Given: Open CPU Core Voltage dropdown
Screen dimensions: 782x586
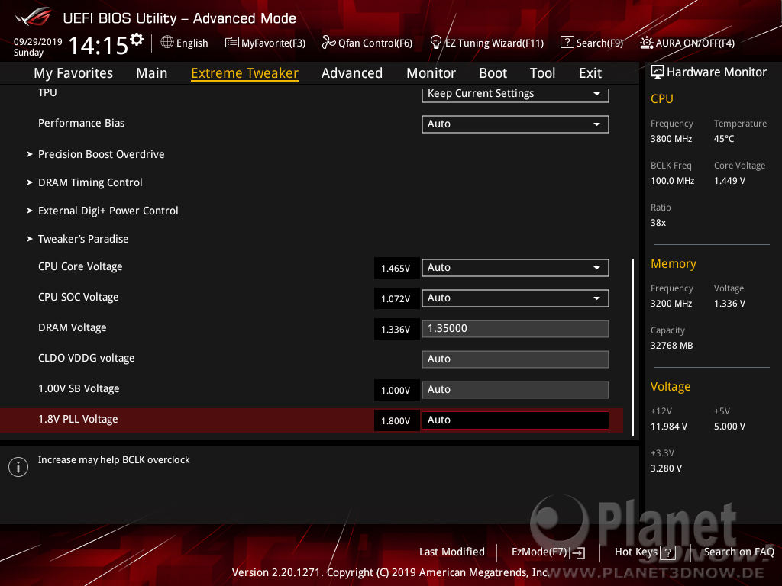Looking at the screenshot, I should (x=515, y=268).
